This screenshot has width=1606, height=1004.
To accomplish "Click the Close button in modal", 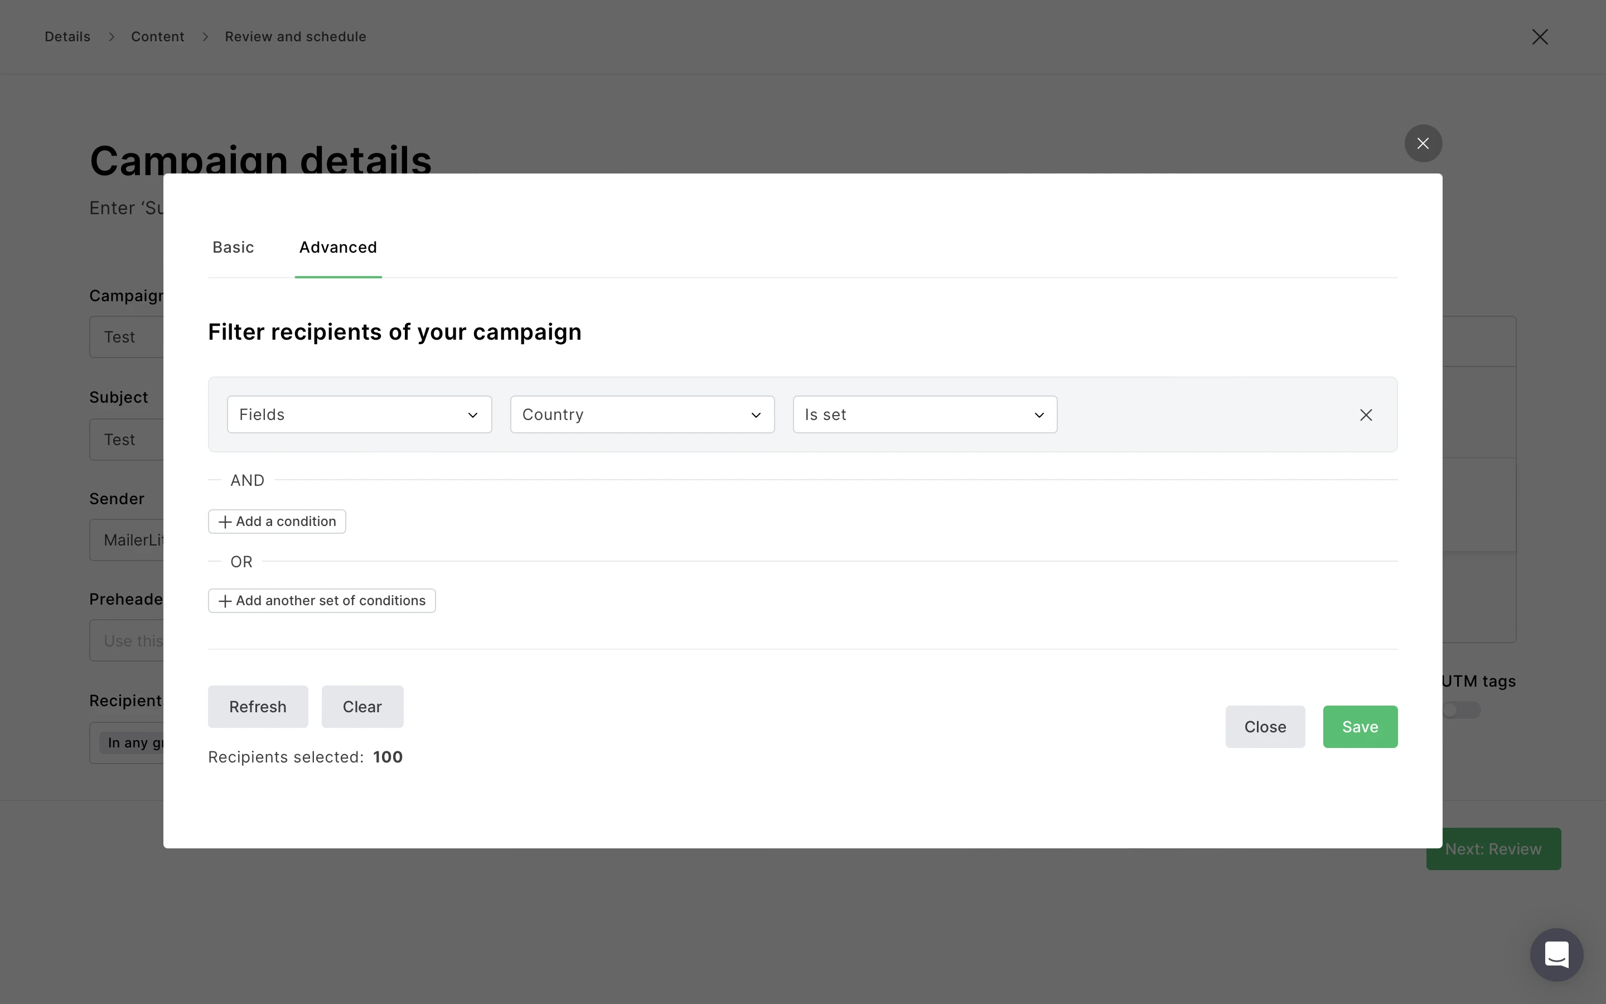I will tap(1265, 726).
